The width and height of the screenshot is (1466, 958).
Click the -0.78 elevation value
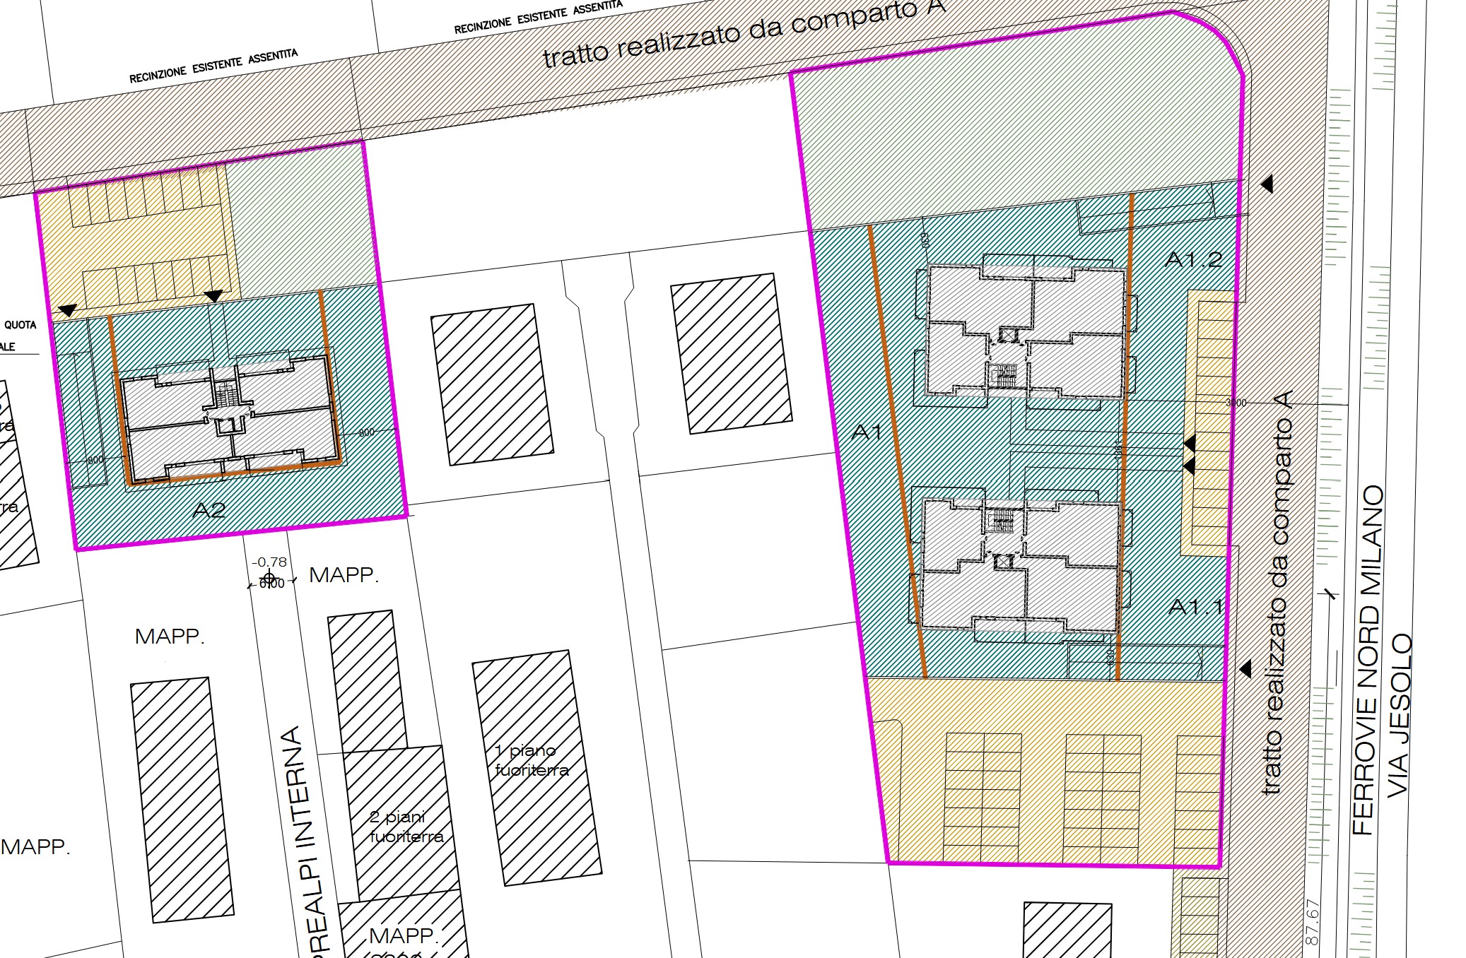269,562
